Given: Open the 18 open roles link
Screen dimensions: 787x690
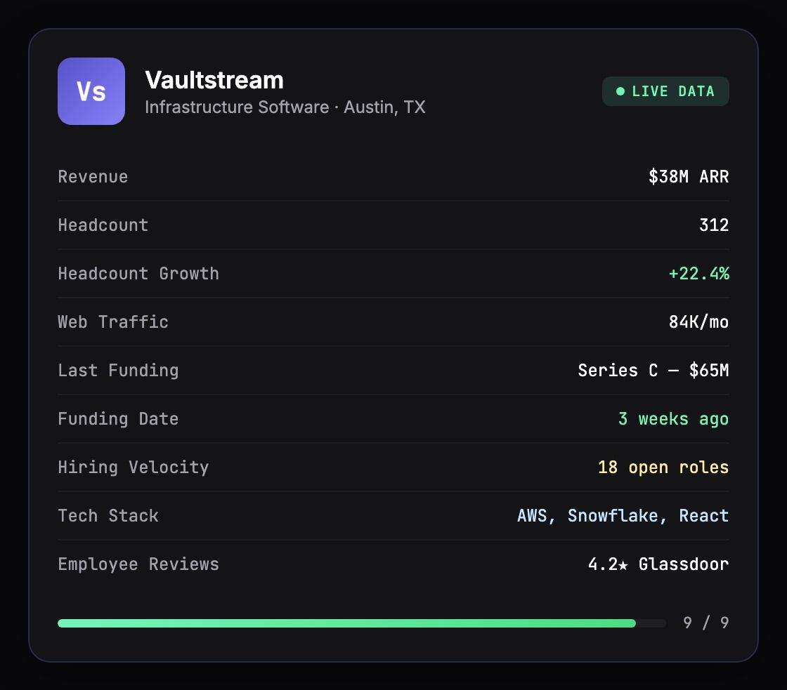Looking at the screenshot, I should pyautogui.click(x=663, y=467).
